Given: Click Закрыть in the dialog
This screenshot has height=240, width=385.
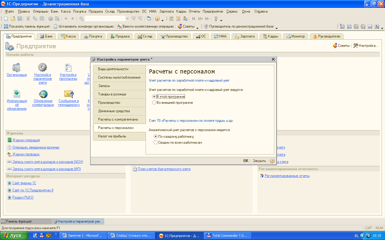Looking at the screenshot, I should point(259,161).
